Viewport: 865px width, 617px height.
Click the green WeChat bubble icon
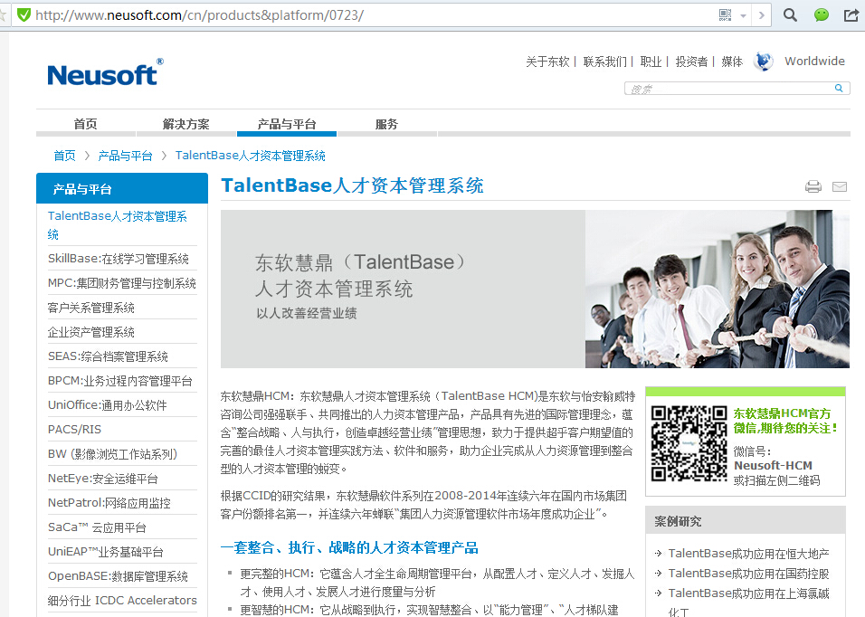[x=822, y=14]
